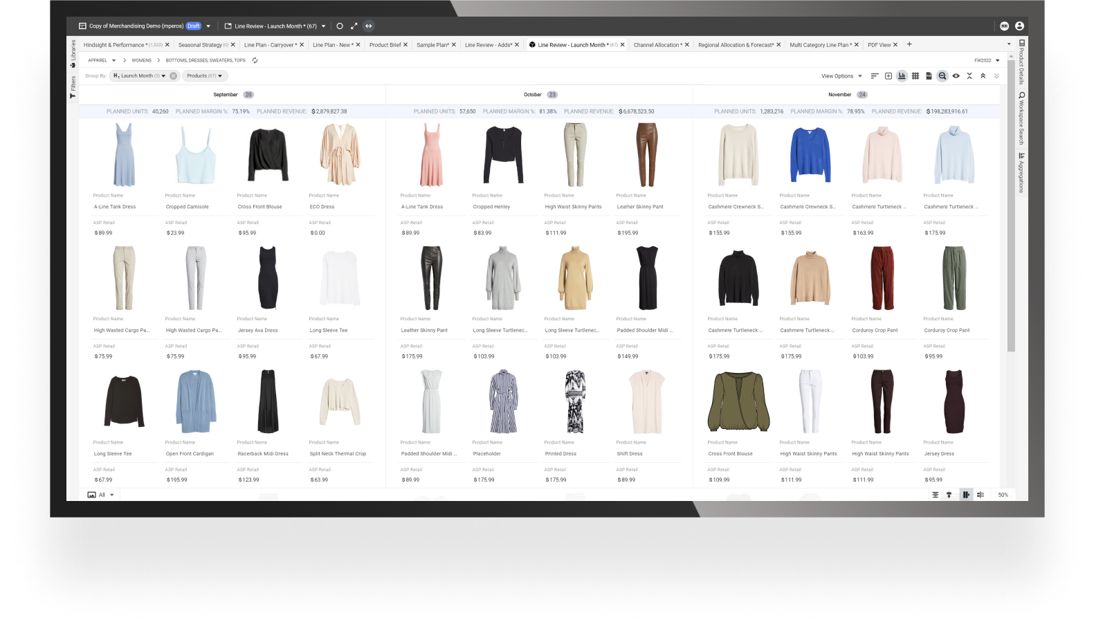Click the bar chart aggregation icon

click(x=902, y=76)
